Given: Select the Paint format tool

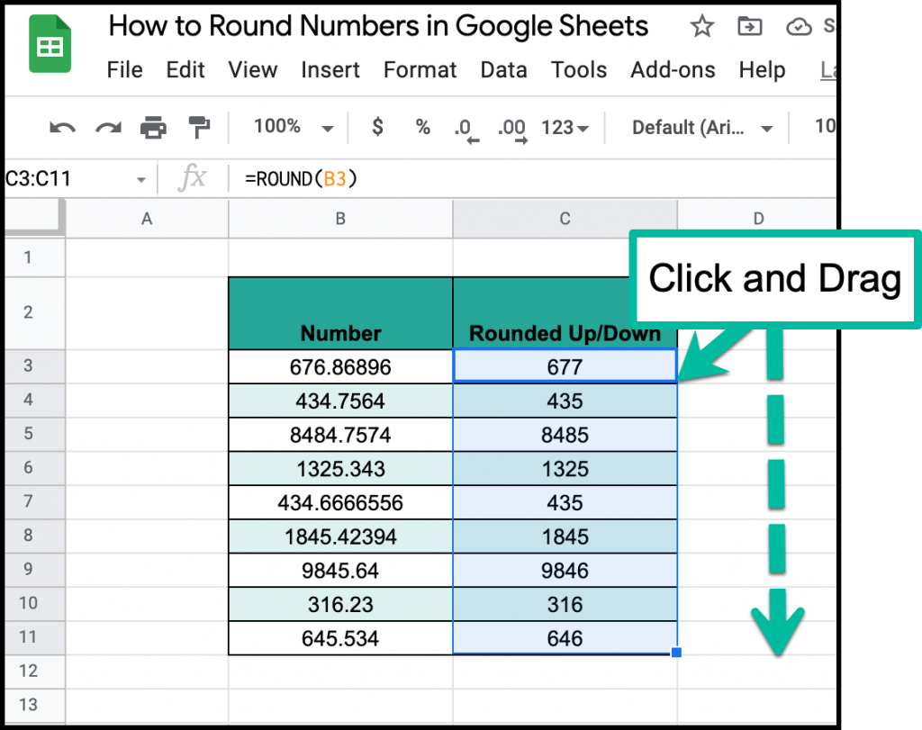Looking at the screenshot, I should 200,127.
